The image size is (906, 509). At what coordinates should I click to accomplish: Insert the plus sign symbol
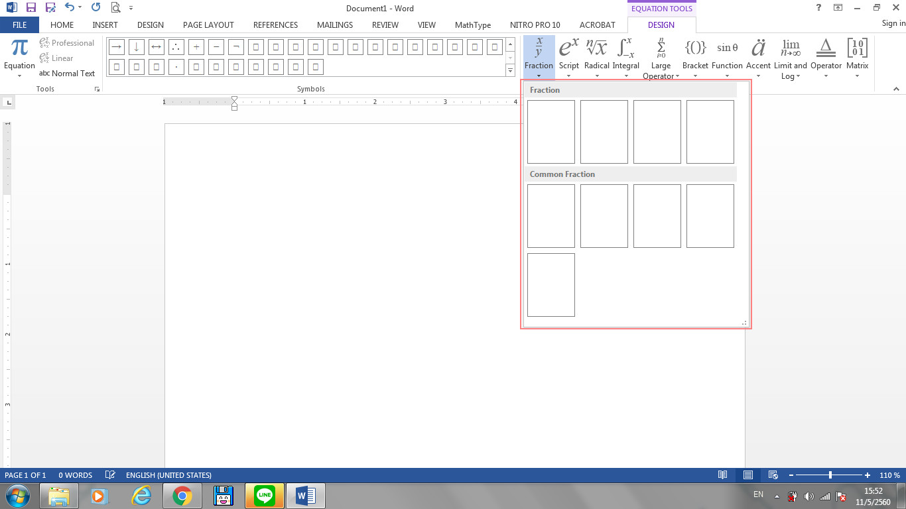[196, 47]
